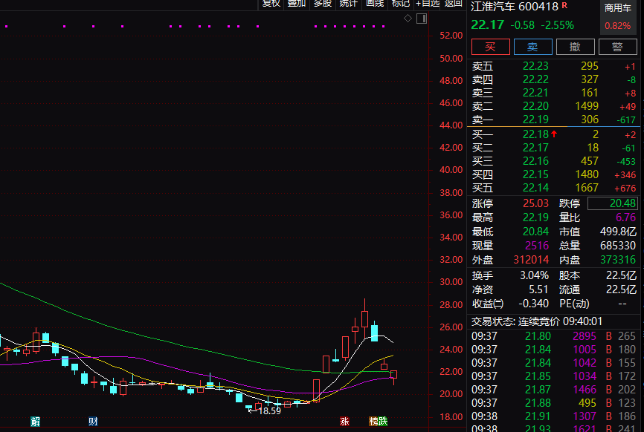Click the magenta signal dot at top-left
Screen dimensions: 644x432
click(6, 26)
